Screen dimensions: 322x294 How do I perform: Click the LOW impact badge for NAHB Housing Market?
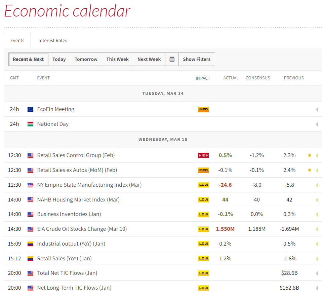tap(204, 199)
